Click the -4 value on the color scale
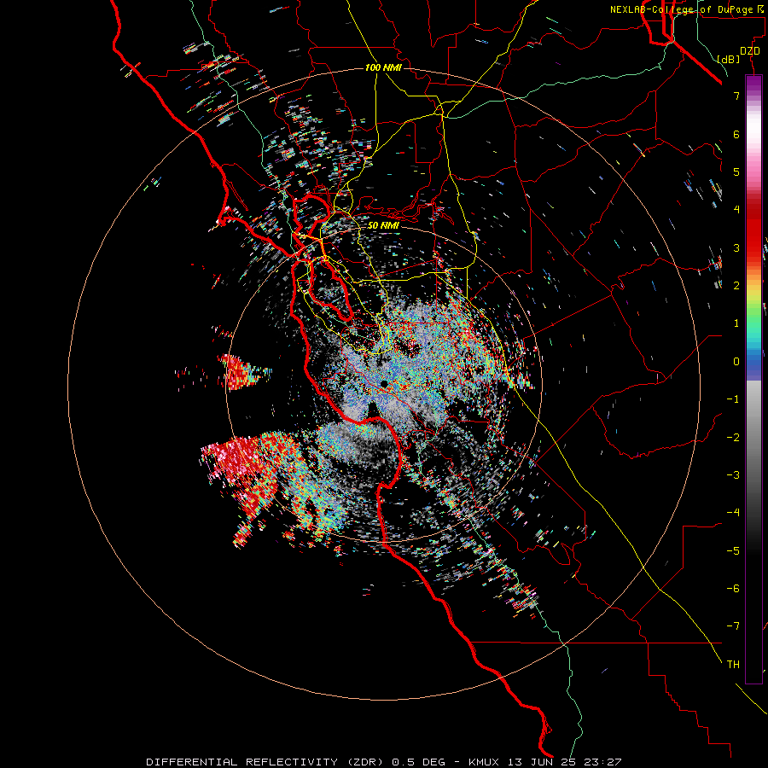 click(x=733, y=513)
